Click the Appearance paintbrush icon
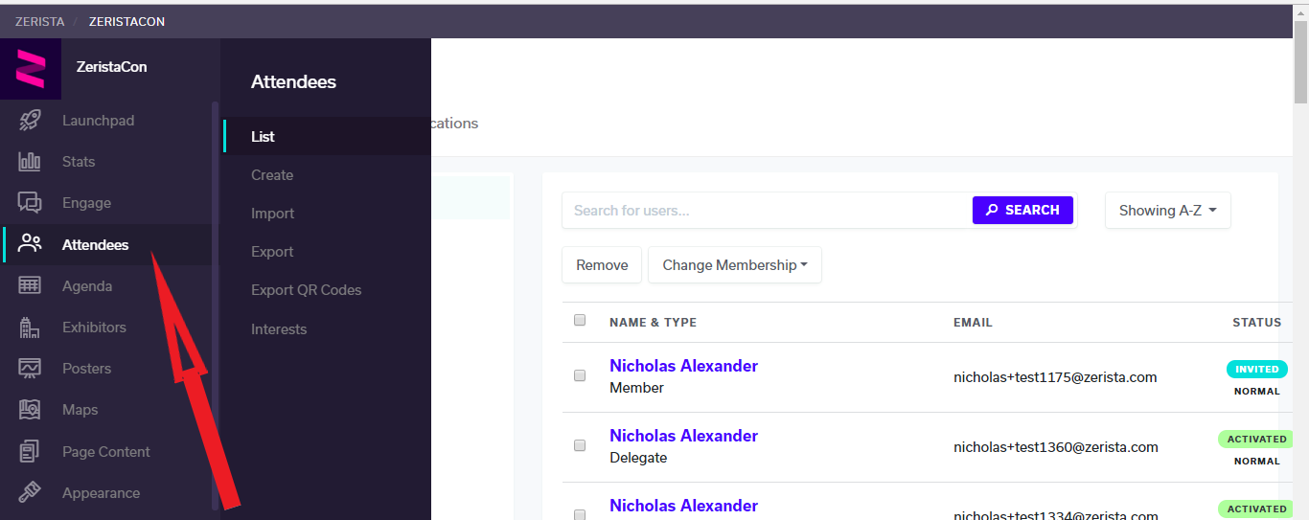Viewport: 1309px width, 520px height. [x=30, y=492]
